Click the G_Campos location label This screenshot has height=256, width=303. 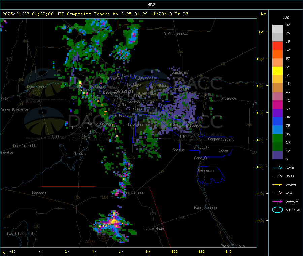click(229, 98)
